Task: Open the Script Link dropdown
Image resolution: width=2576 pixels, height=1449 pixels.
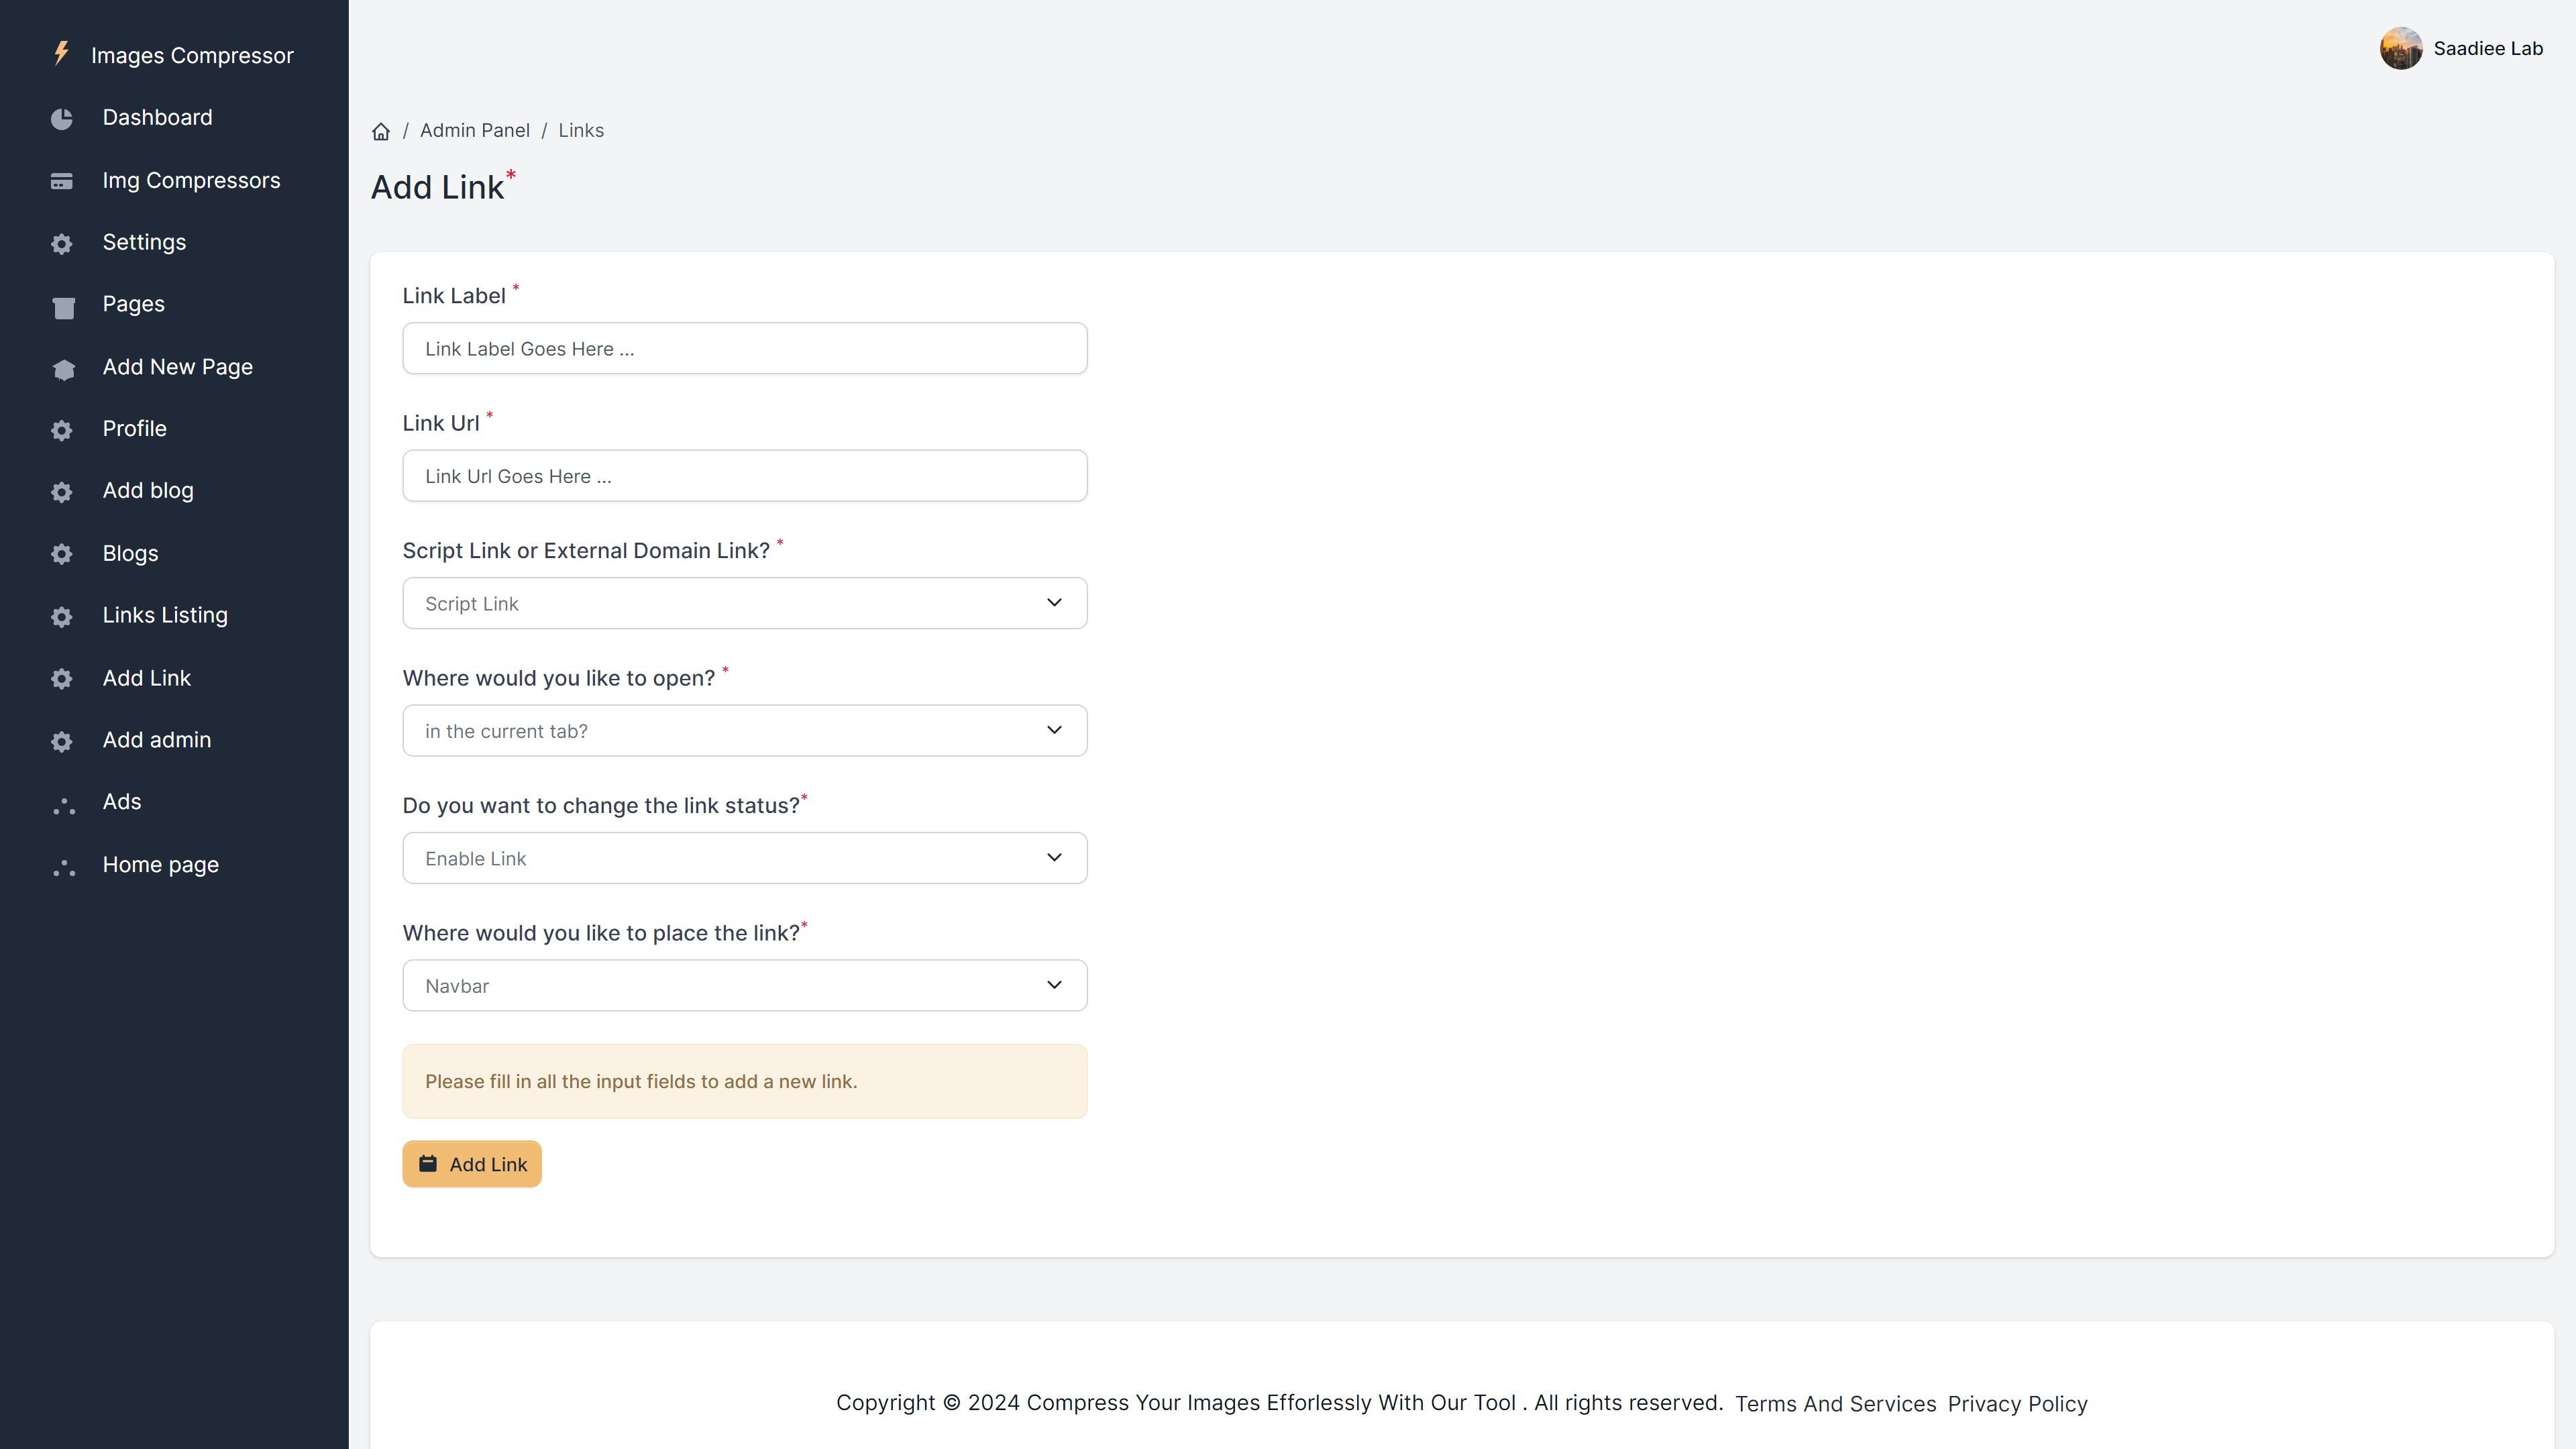Action: (744, 603)
